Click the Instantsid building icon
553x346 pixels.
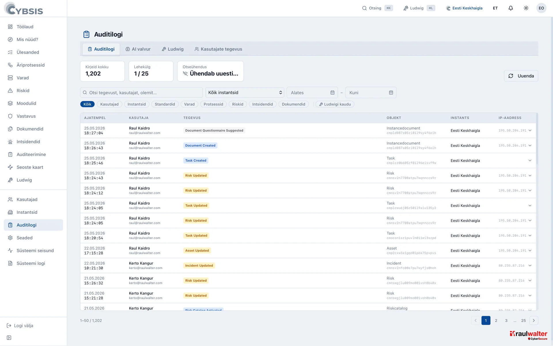10,212
